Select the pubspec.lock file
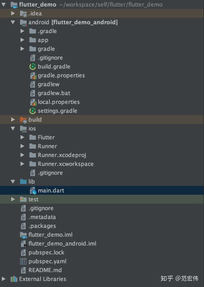 46,253
